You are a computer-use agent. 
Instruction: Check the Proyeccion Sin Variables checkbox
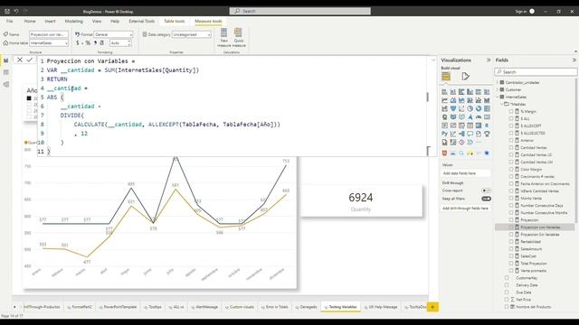[511, 235]
